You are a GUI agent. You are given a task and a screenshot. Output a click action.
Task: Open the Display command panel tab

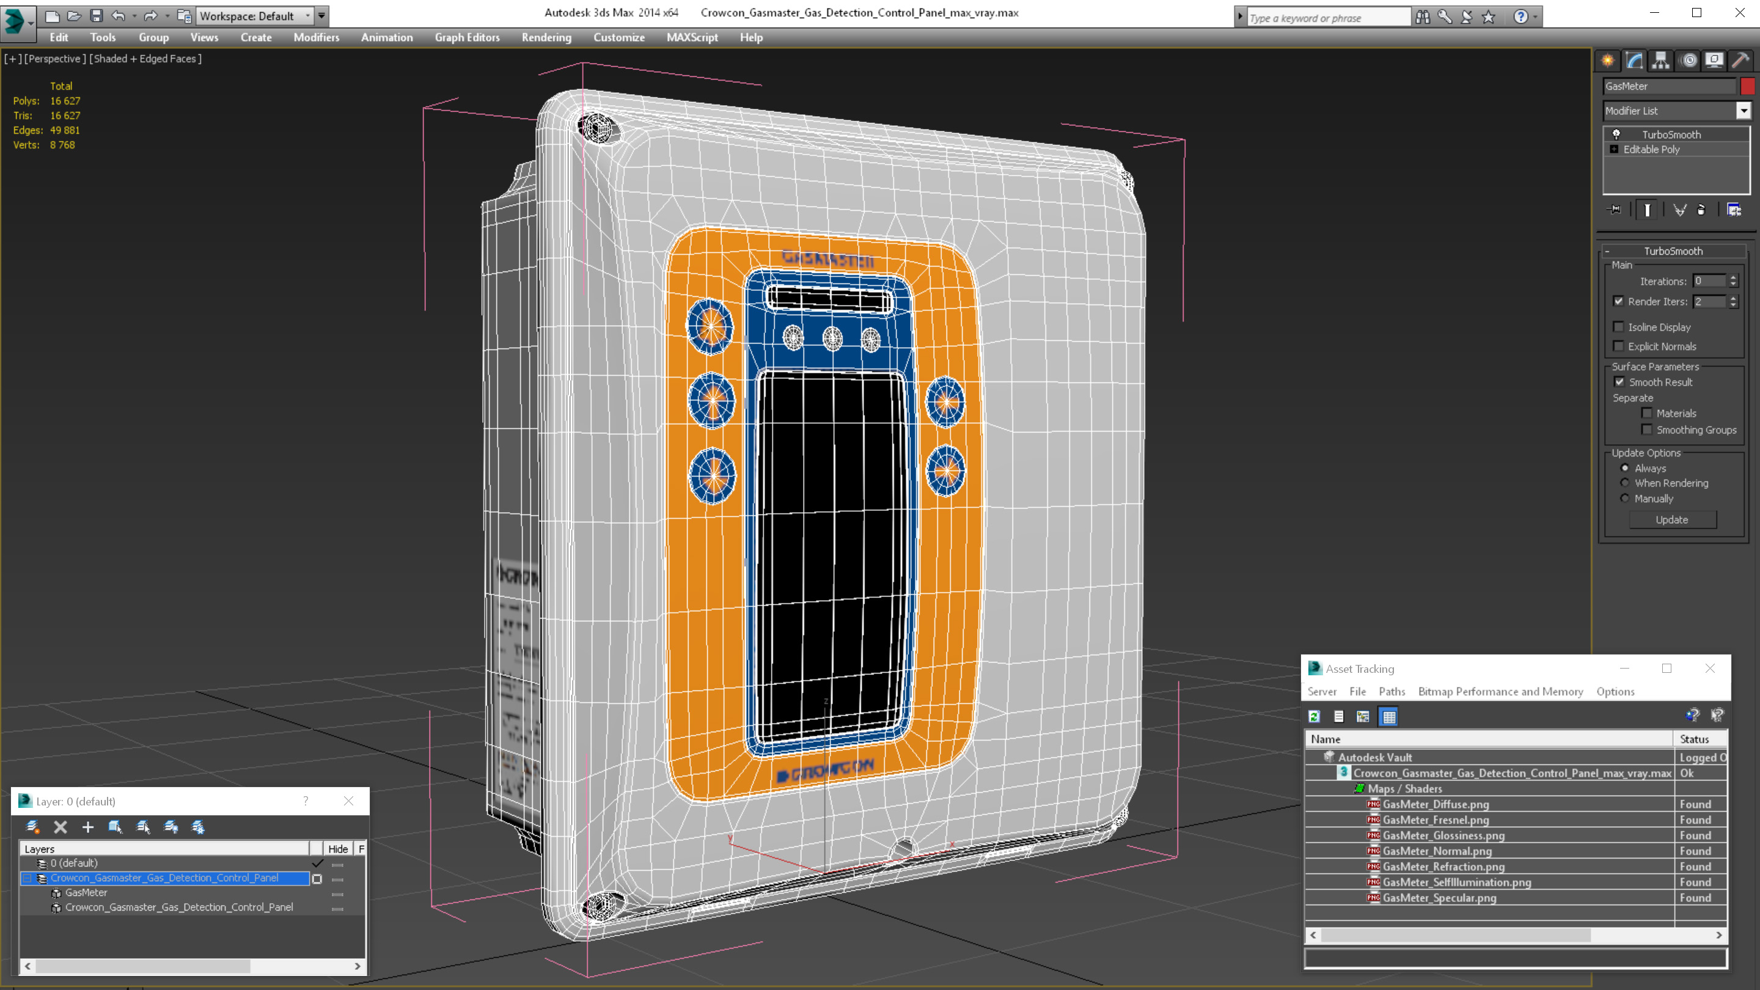coord(1714,61)
